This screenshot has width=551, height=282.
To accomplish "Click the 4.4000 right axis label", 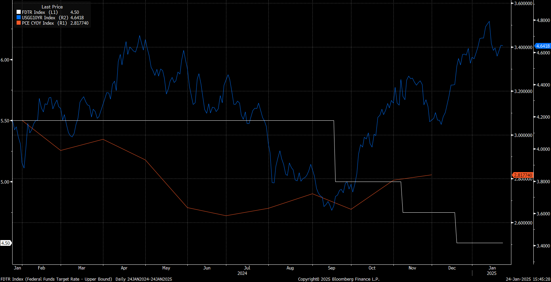I will point(543,85).
